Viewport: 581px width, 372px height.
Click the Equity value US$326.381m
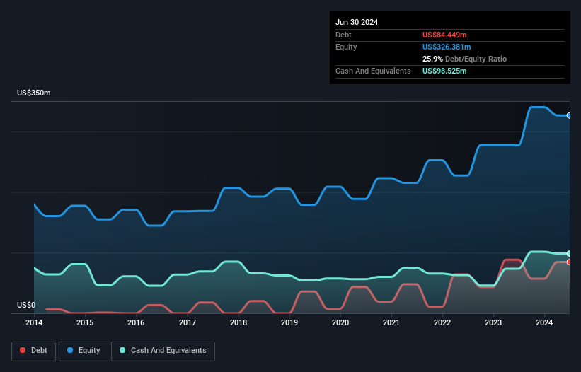pos(447,47)
